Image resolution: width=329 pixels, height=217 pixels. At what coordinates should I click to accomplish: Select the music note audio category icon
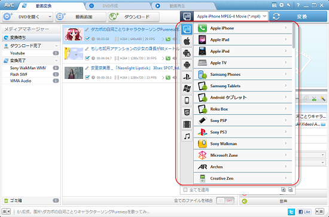tap(187, 136)
